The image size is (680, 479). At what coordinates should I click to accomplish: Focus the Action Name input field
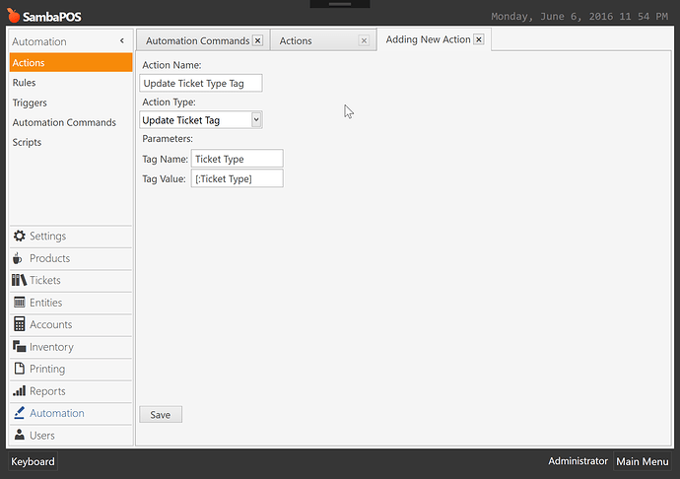pos(201,83)
